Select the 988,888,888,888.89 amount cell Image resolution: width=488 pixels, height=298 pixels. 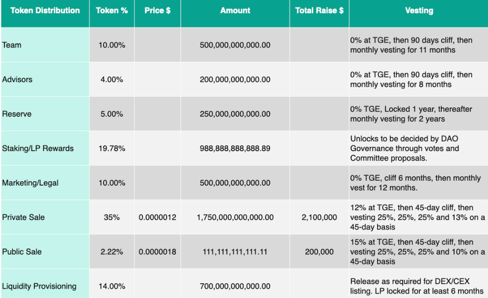pos(235,148)
